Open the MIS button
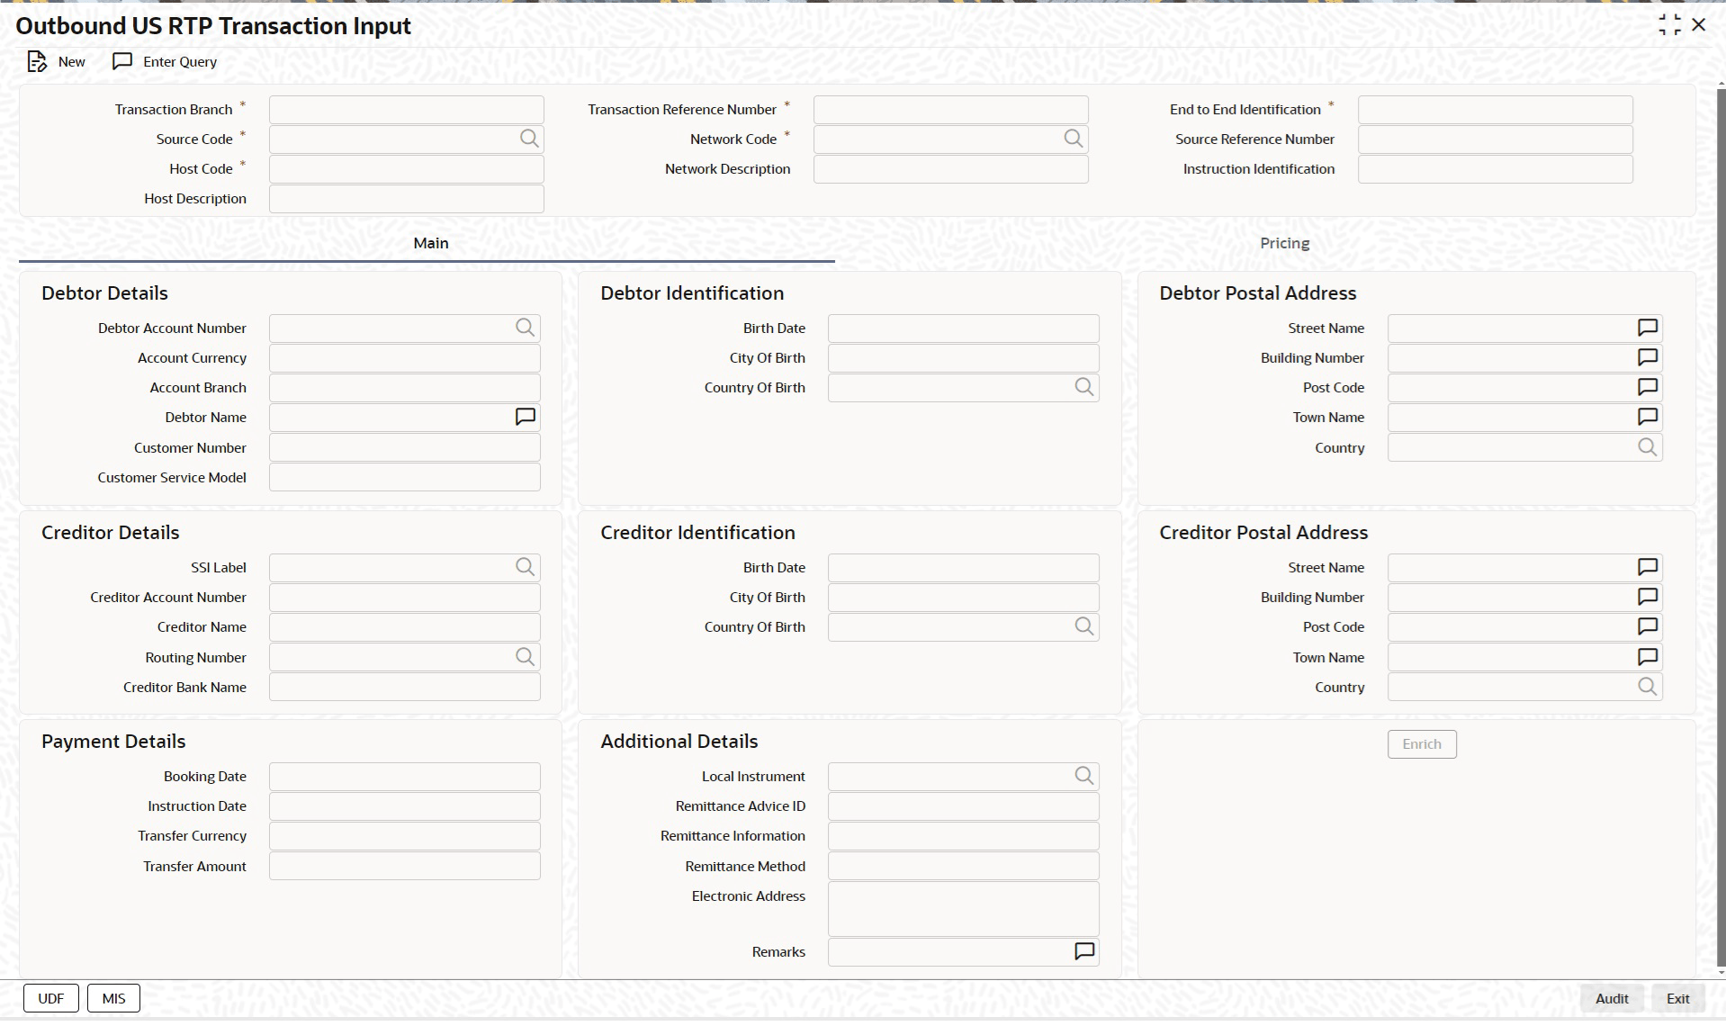The width and height of the screenshot is (1726, 1026). (113, 998)
